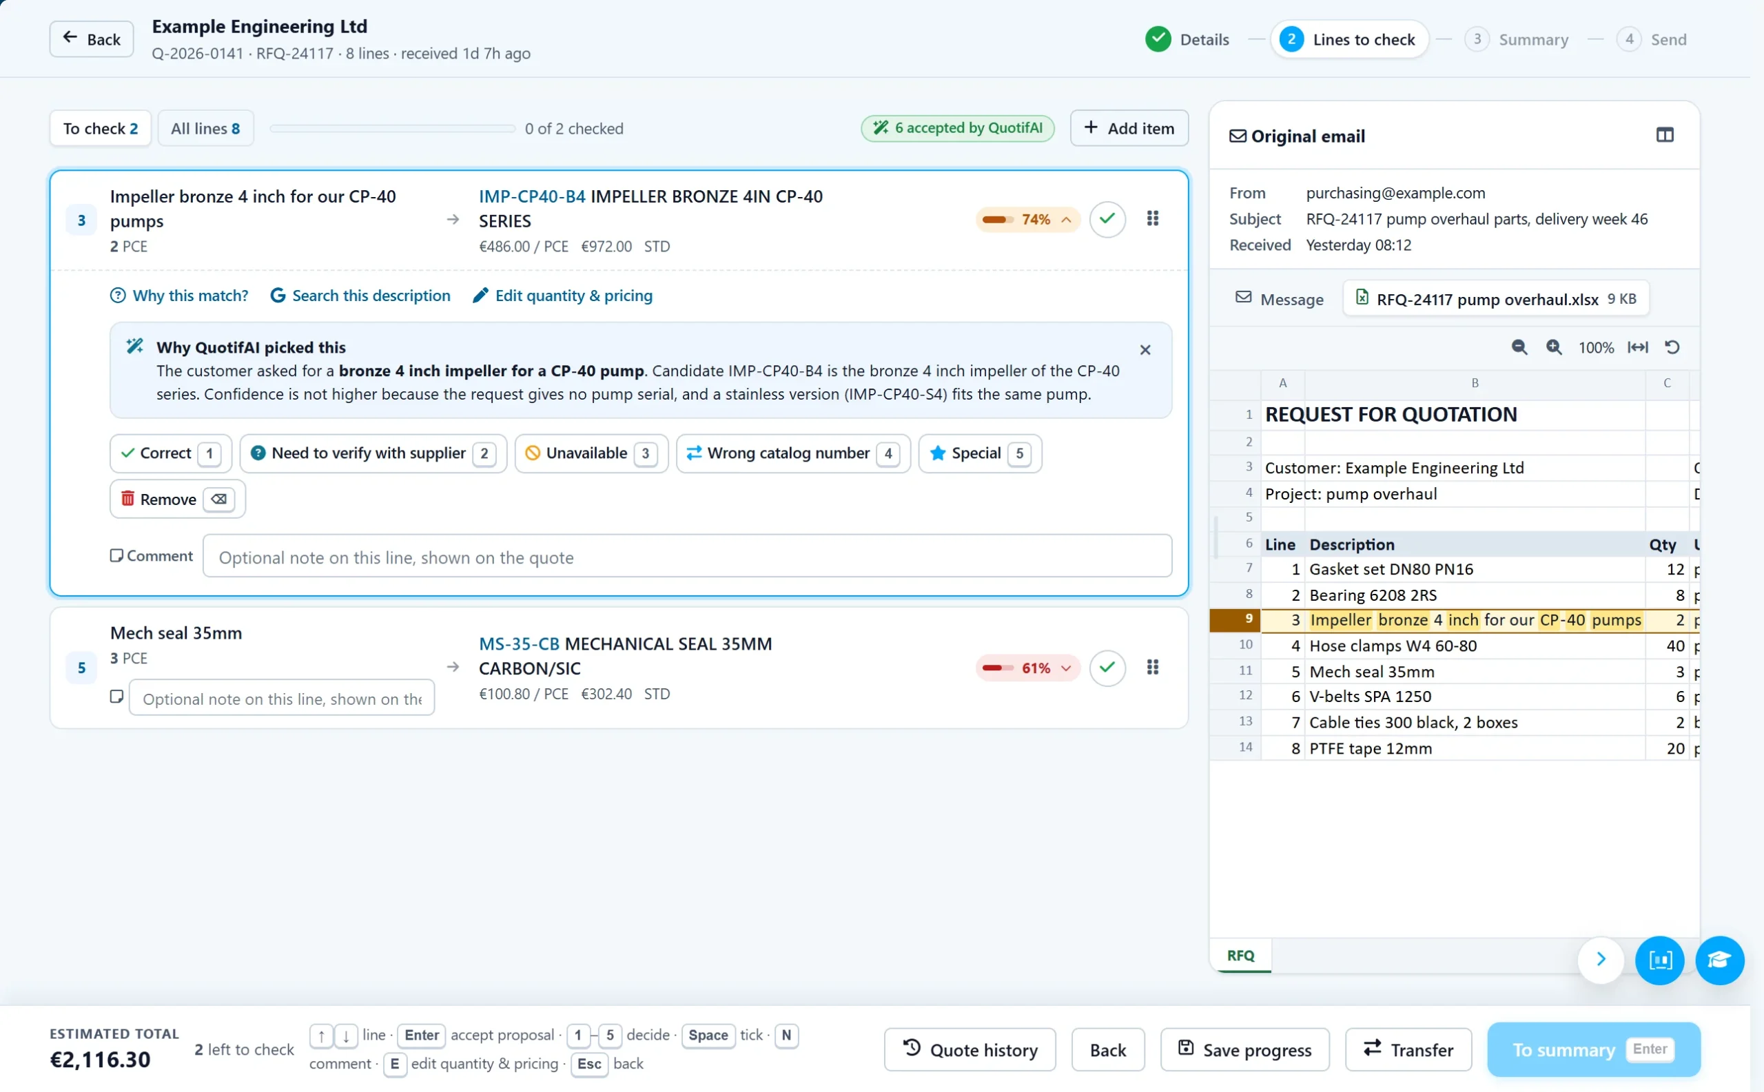Close the Why QuotifAI picked this panel
Viewport: 1764px width, 1092px height.
1145,349
